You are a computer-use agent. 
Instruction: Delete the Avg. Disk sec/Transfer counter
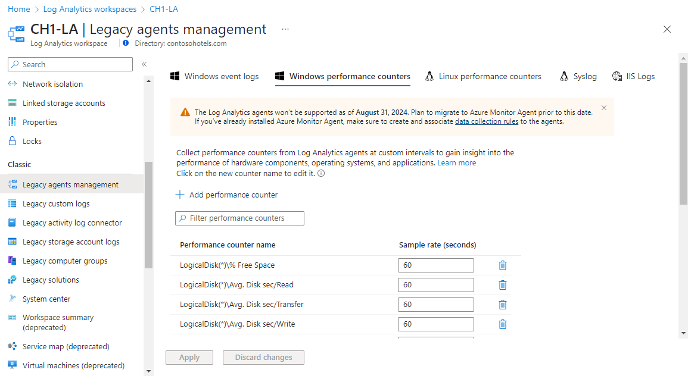[503, 305]
